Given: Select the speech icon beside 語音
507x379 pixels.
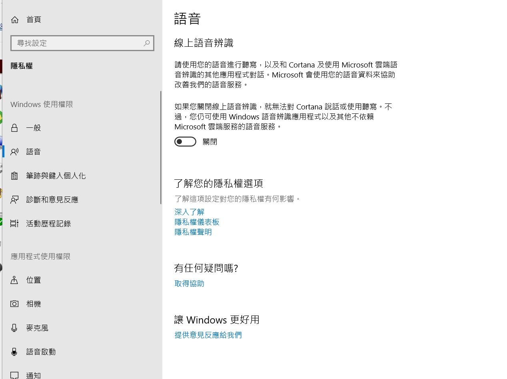Looking at the screenshot, I should [14, 152].
